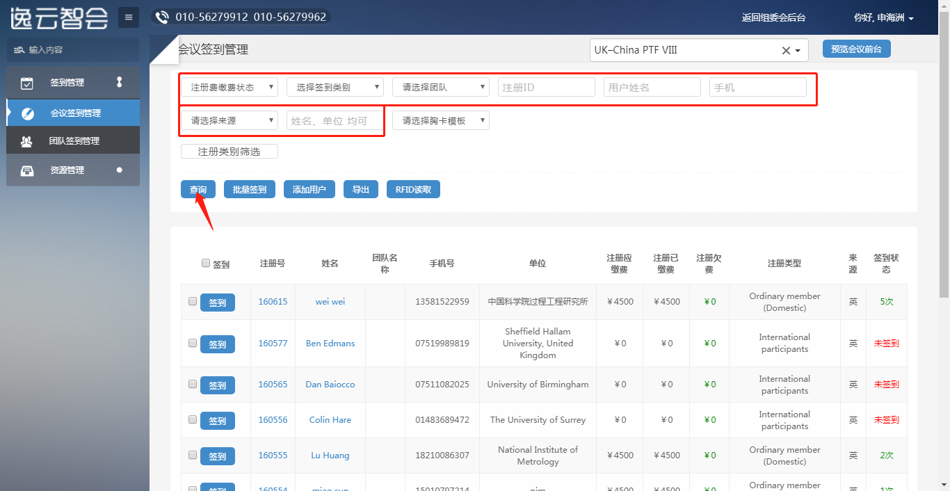Open the 请选择胸卡模板 dropdown

coord(441,120)
